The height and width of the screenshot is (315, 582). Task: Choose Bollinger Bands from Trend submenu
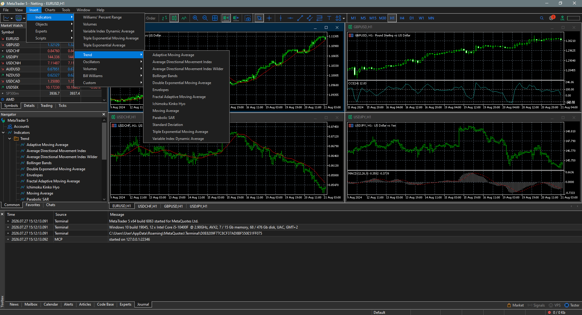186,76
